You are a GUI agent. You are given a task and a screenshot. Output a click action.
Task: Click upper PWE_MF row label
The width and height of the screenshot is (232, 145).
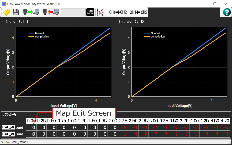tap(9, 127)
